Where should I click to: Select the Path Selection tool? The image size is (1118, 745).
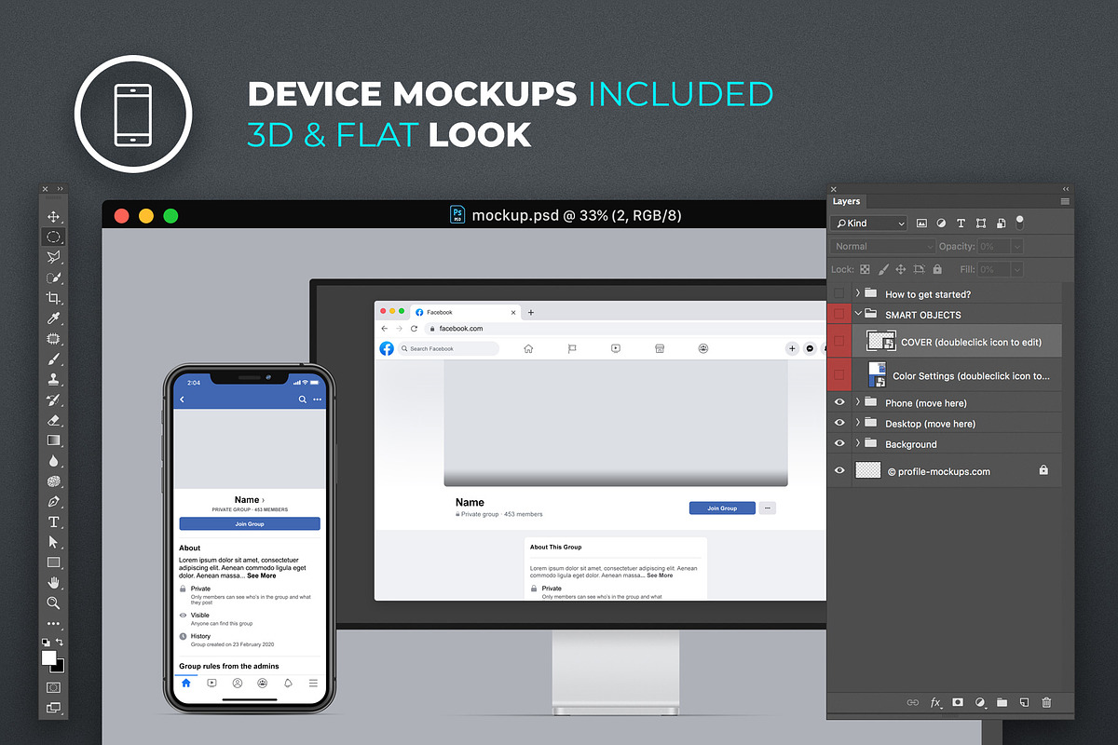tap(53, 542)
